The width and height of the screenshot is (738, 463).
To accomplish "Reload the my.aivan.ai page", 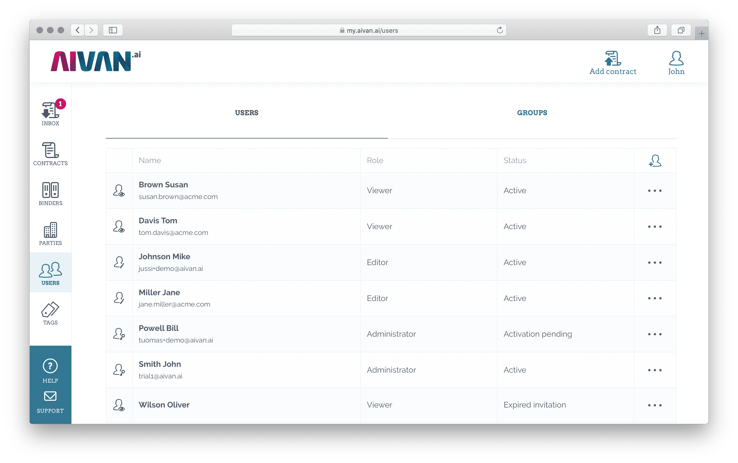I will 500,30.
